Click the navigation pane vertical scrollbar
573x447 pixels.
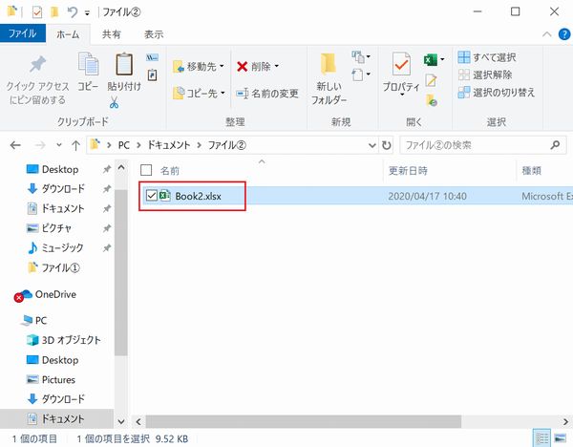point(121,272)
